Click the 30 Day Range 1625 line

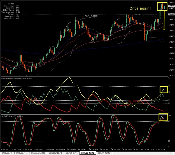coord(11,10)
